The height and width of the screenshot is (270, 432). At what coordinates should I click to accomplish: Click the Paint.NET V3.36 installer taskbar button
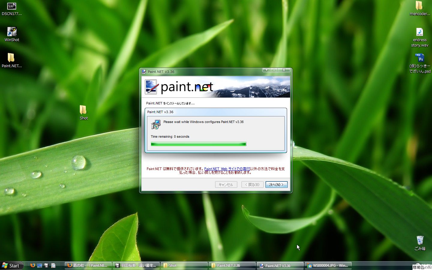[x=280, y=265]
